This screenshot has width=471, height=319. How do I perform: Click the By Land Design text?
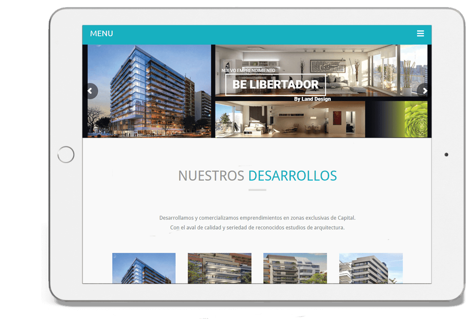[312, 99]
